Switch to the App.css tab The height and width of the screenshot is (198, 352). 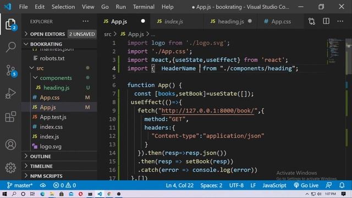280,21
